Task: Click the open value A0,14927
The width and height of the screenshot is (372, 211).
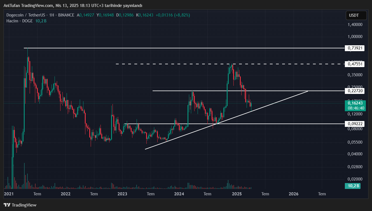Action: click(x=85, y=15)
